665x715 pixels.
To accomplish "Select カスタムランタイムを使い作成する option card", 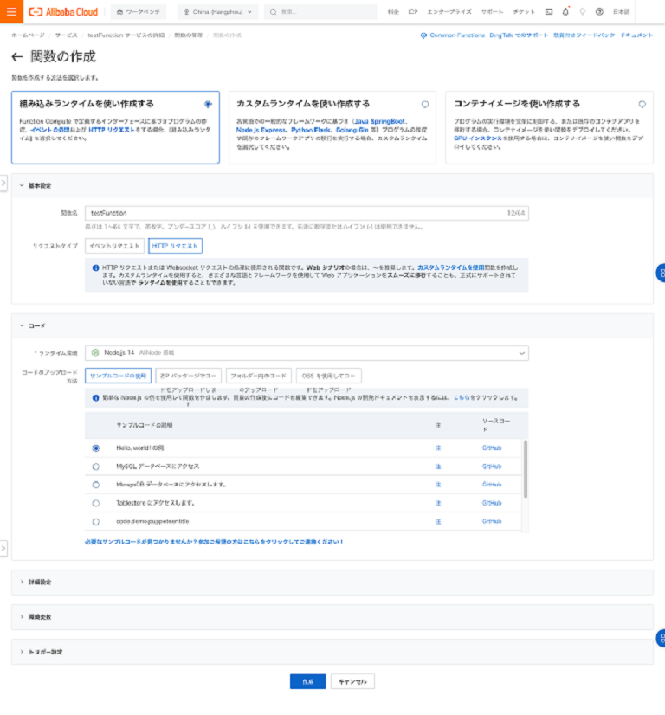I will coord(332,127).
